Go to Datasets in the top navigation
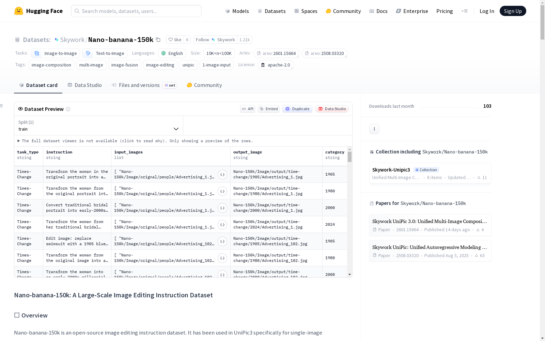The height and width of the screenshot is (341, 545). click(x=271, y=11)
